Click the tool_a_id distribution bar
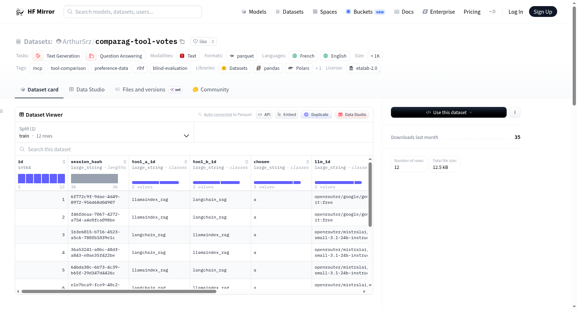Image resolution: width=577 pixels, height=310 pixels. (155, 183)
